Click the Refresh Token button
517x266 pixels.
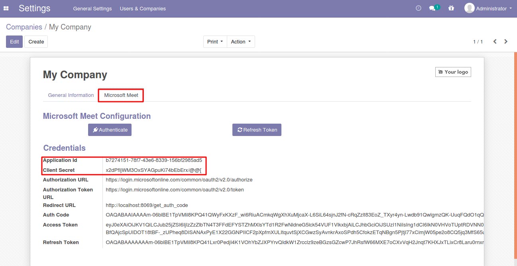coord(257,130)
